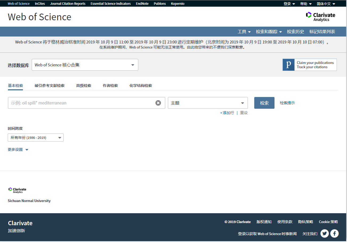This screenshot has height=242, width=347.
Task: Open EndNote in top bar
Action: [x=142, y=4]
